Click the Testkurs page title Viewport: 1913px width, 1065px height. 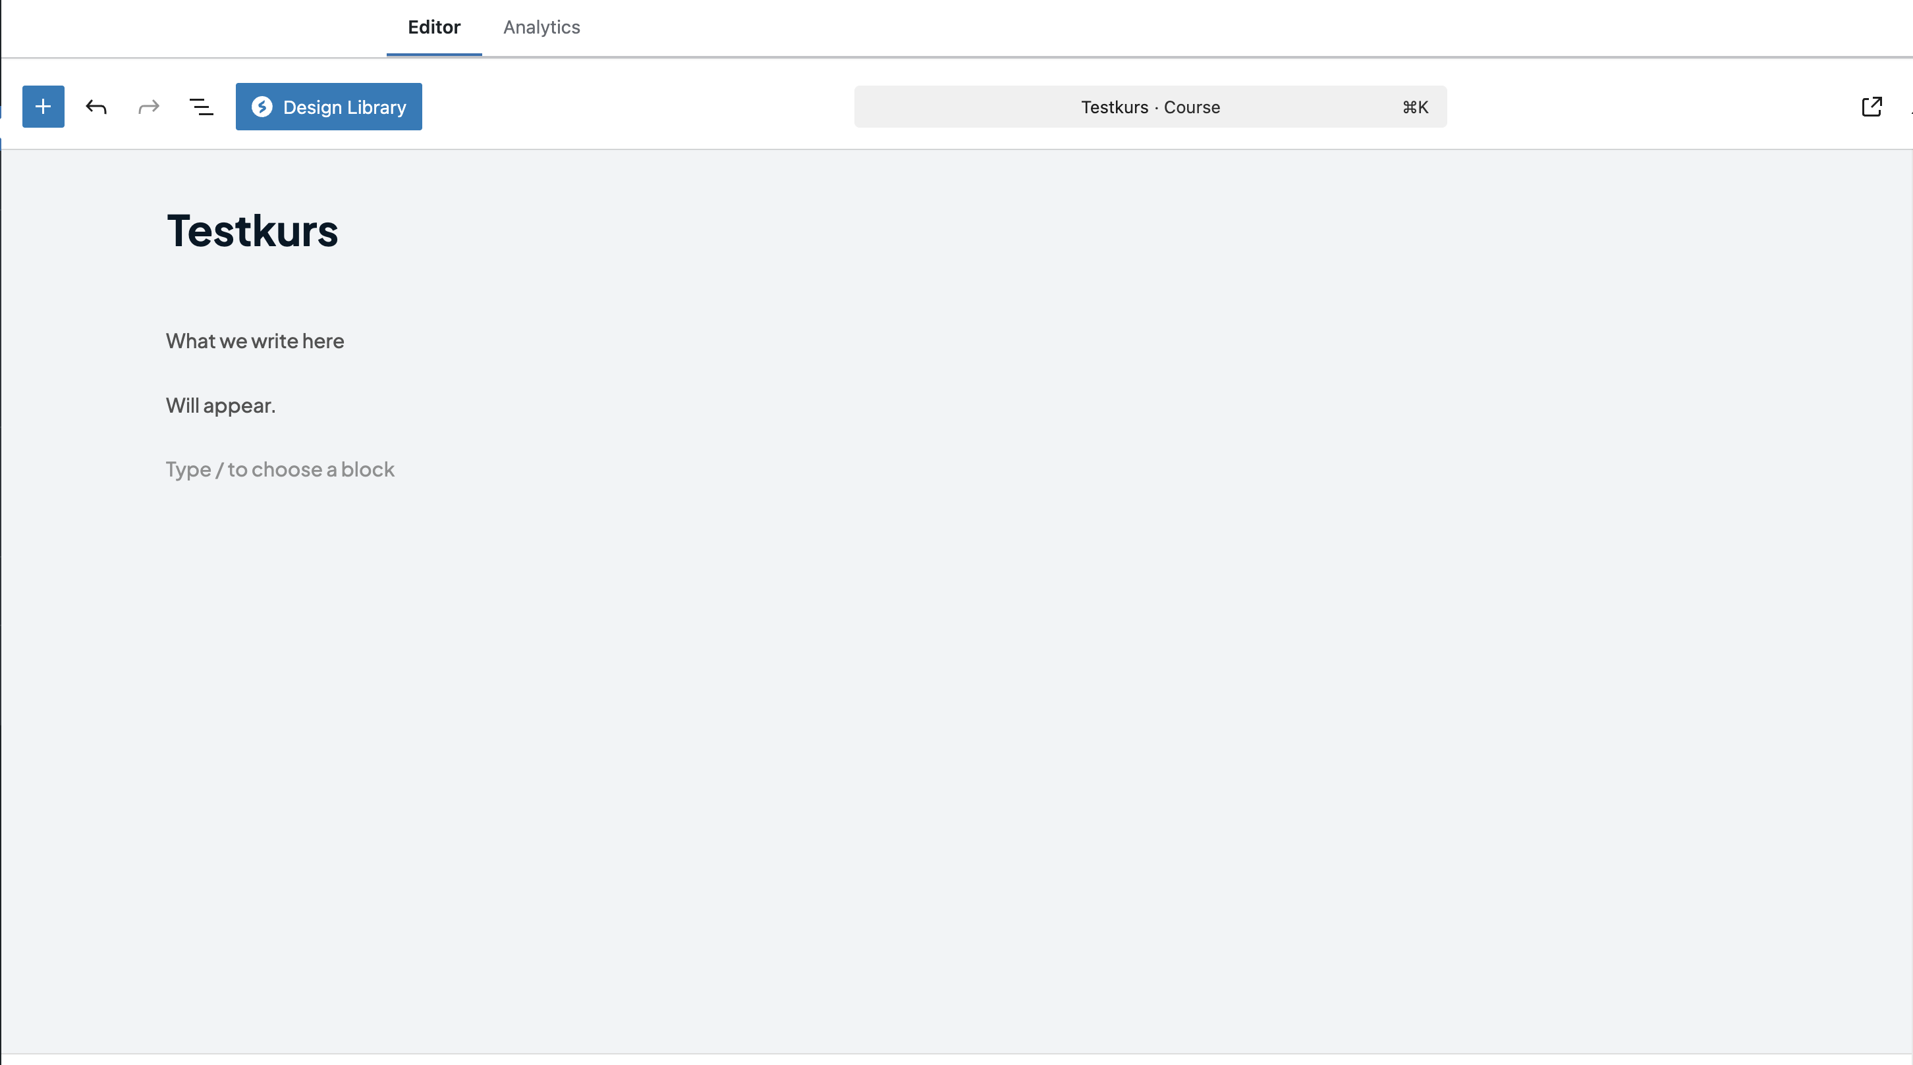click(252, 231)
